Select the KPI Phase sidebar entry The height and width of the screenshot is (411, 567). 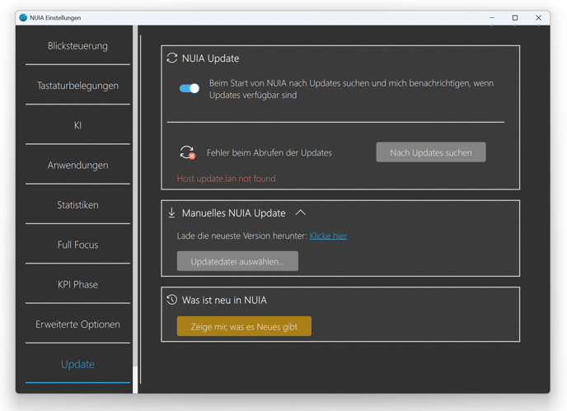pos(77,284)
